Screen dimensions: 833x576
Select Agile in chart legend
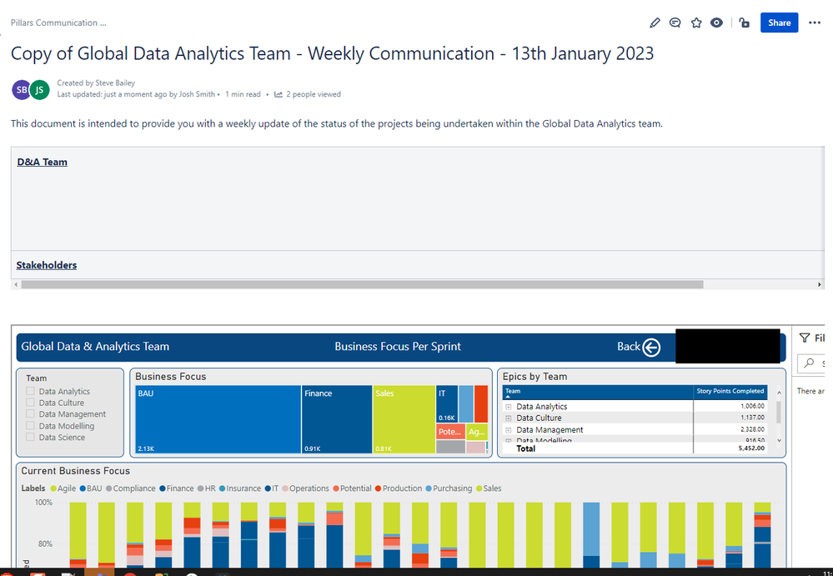63,488
